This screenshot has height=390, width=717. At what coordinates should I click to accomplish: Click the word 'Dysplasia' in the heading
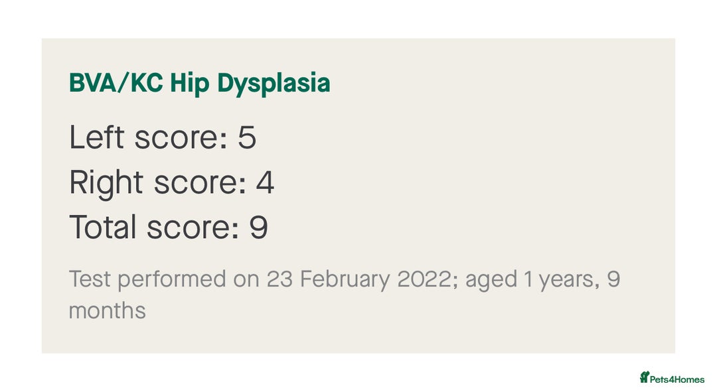point(274,84)
